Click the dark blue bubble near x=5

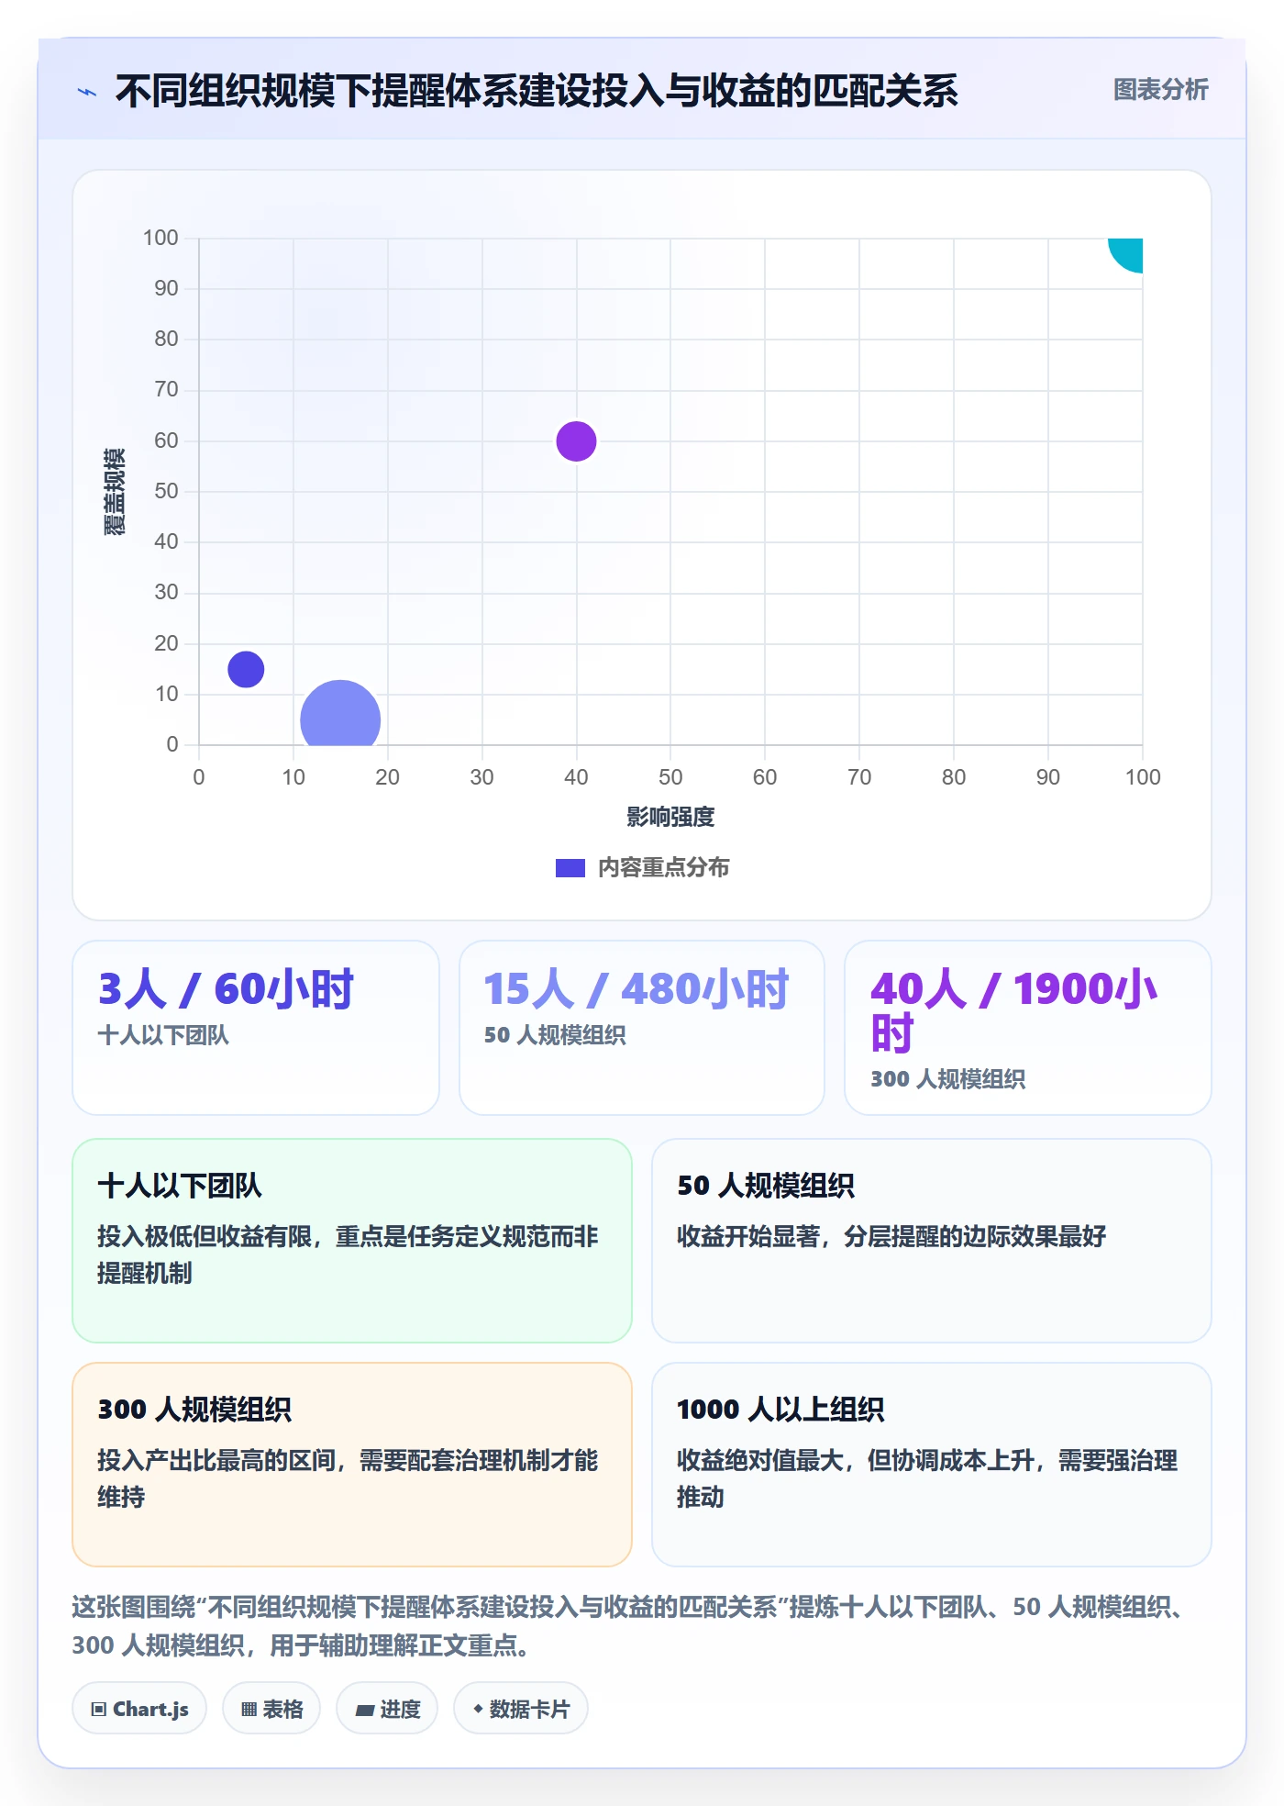click(x=246, y=669)
